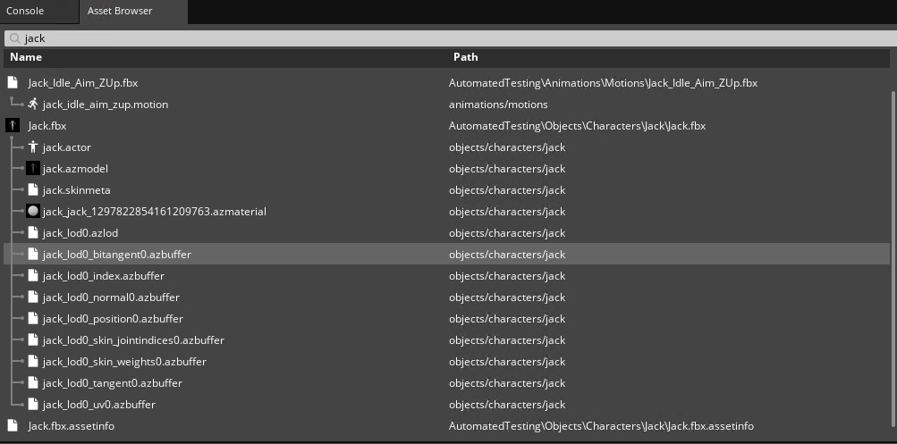
Task: Select jack_lod0.azlod entry
Action: pyautogui.click(x=80, y=233)
